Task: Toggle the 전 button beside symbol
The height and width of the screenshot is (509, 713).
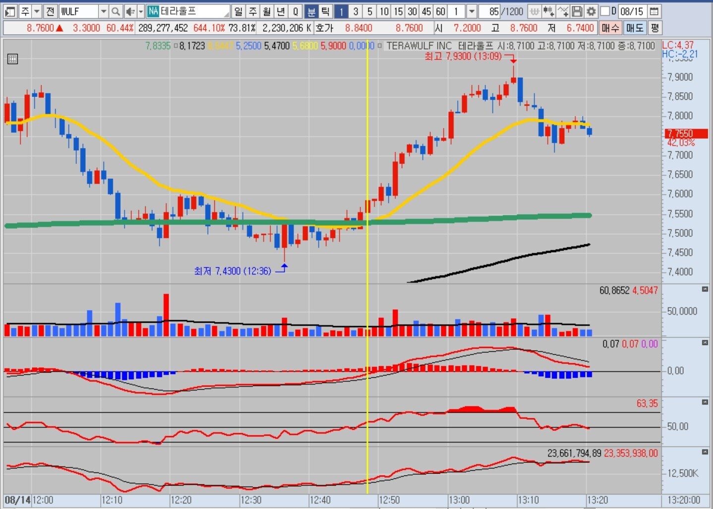Action: [x=50, y=11]
